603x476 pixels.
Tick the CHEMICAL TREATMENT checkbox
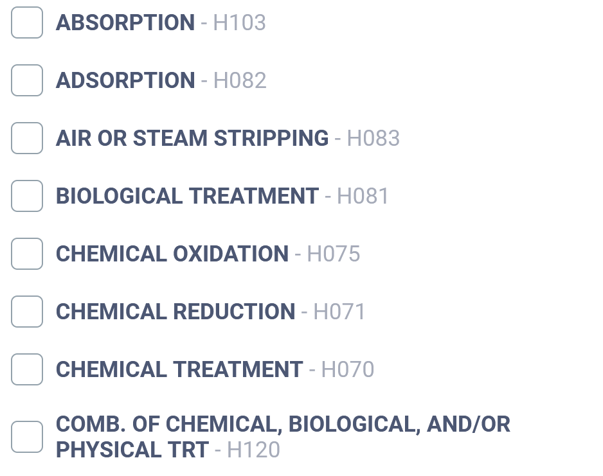click(x=27, y=369)
